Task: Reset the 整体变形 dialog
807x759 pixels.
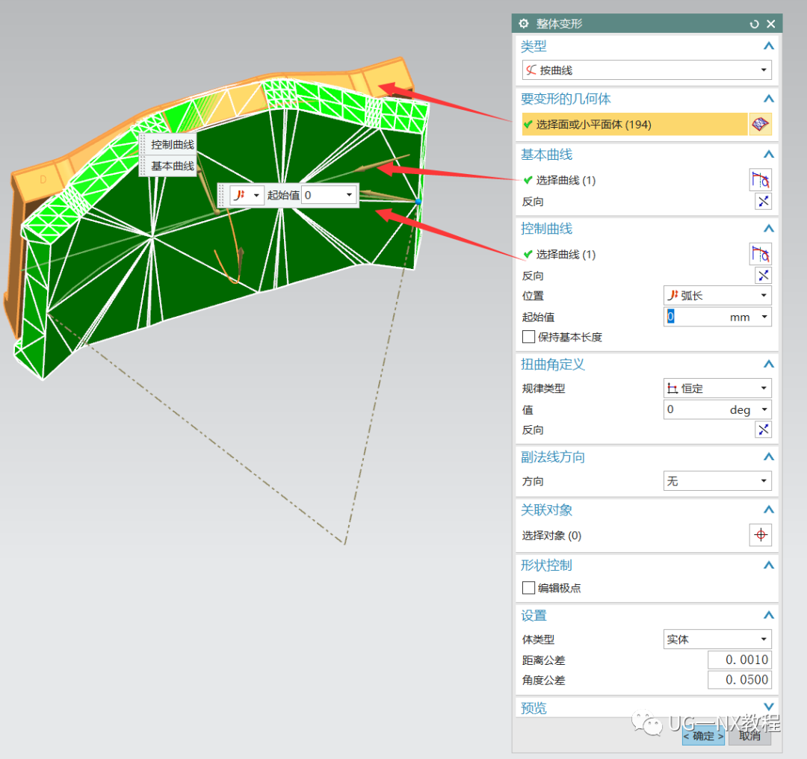Action: [x=754, y=24]
